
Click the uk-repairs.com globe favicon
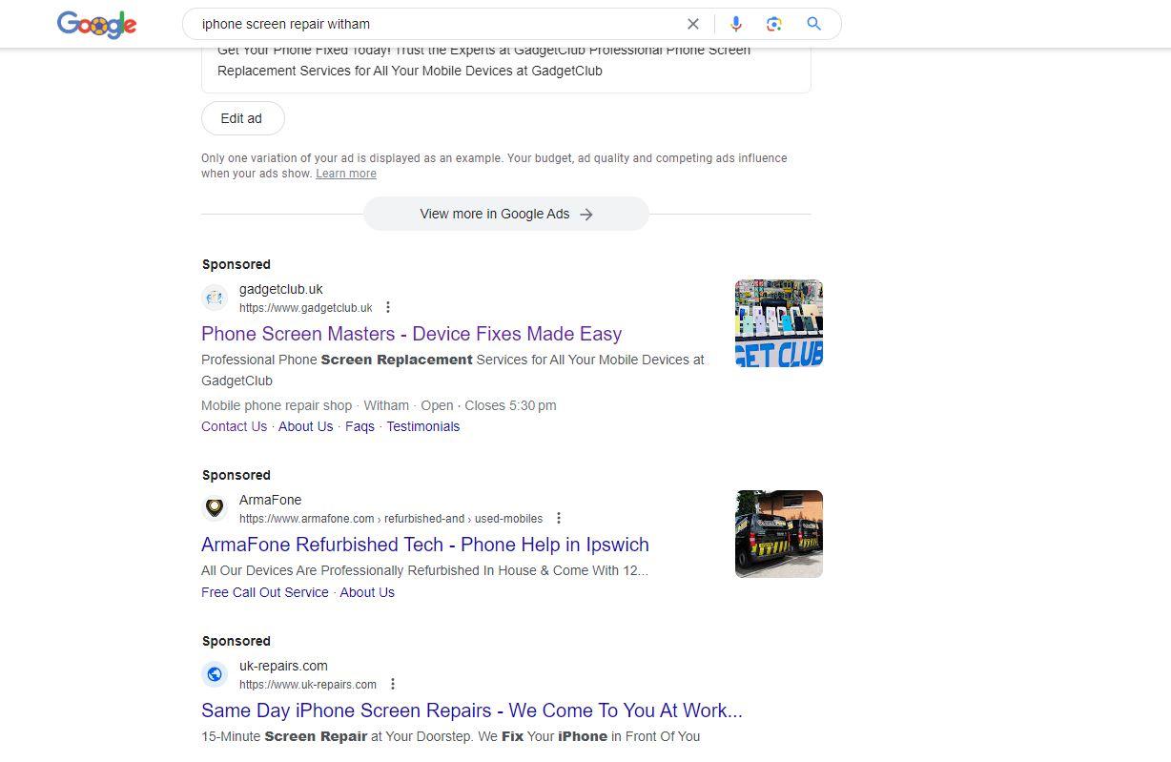(215, 674)
